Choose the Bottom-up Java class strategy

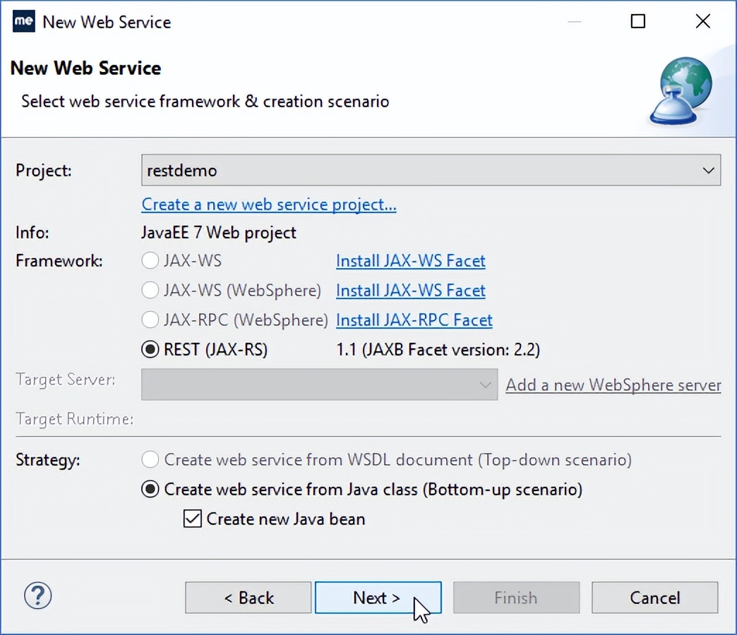[150, 489]
